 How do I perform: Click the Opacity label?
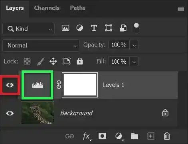tap(95, 45)
